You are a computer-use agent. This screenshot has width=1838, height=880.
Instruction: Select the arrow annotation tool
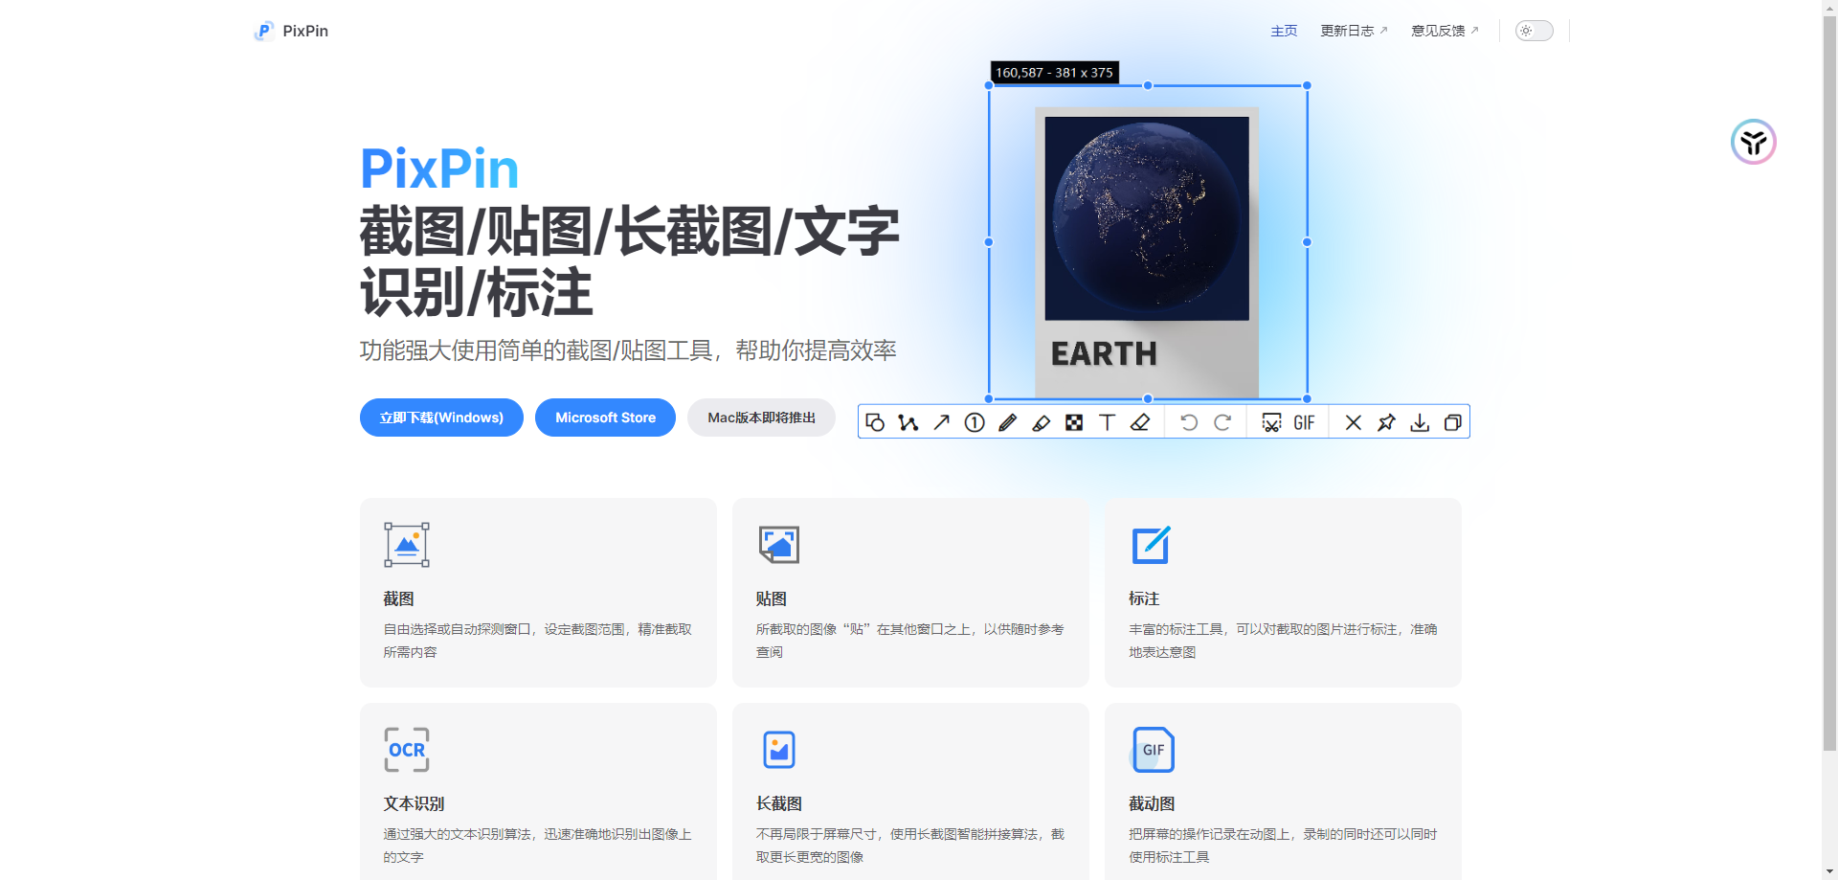[941, 421]
